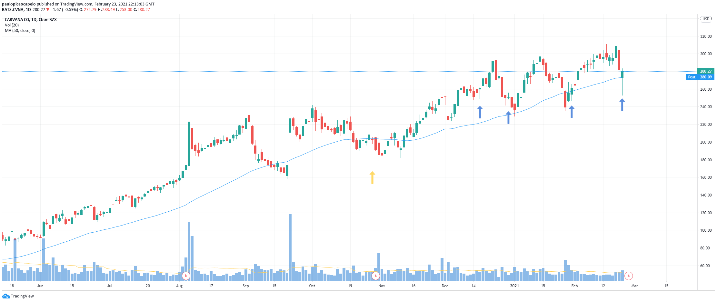The height and width of the screenshot is (302, 717).
Task: Open the USD currency selector
Action: pos(706,19)
